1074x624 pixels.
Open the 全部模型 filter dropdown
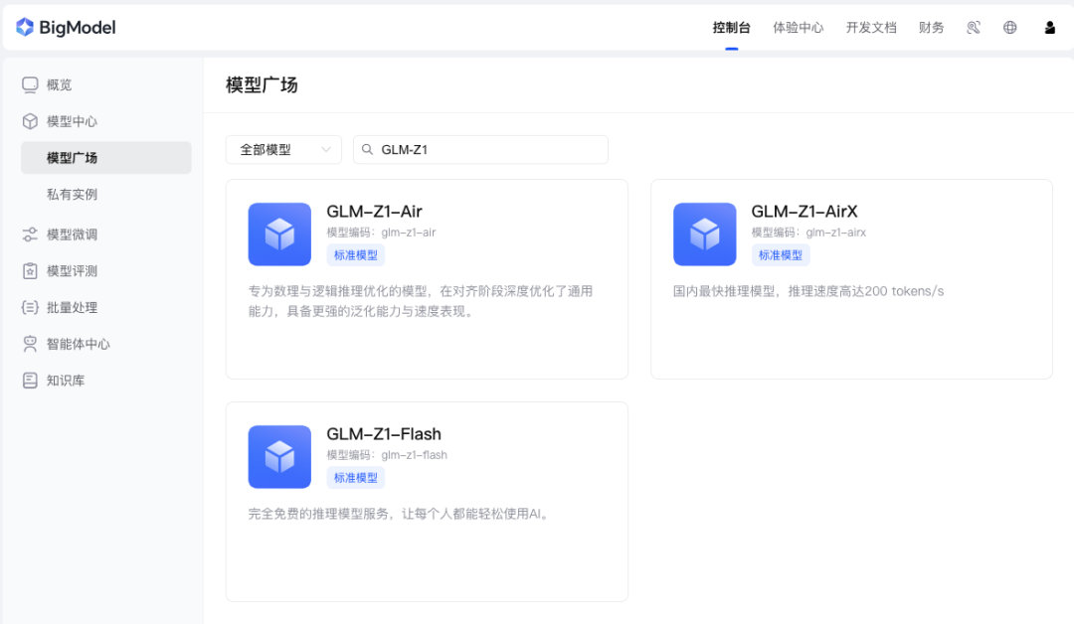[283, 149]
